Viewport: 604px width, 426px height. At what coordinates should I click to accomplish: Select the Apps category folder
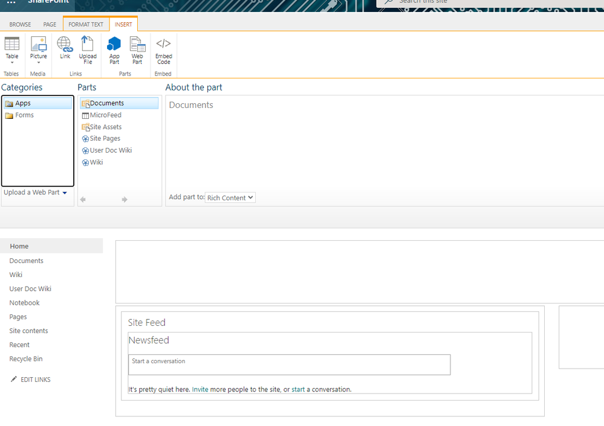pos(37,103)
